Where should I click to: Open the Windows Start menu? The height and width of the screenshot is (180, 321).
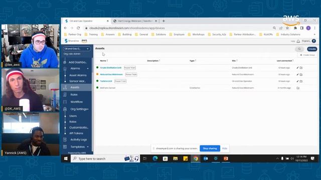click(x=66, y=158)
